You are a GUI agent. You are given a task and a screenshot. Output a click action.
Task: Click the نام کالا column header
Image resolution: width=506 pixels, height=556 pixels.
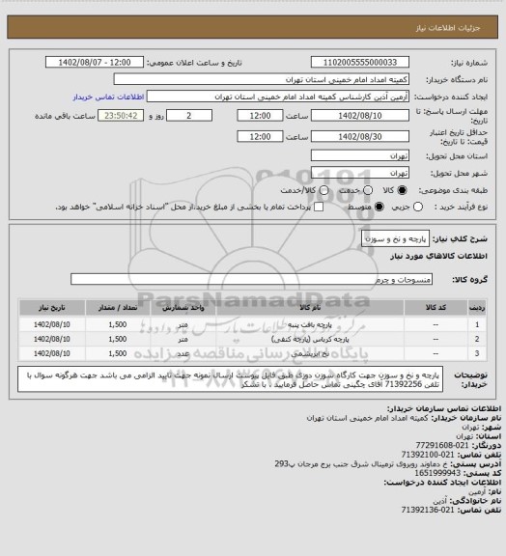coord(310,307)
